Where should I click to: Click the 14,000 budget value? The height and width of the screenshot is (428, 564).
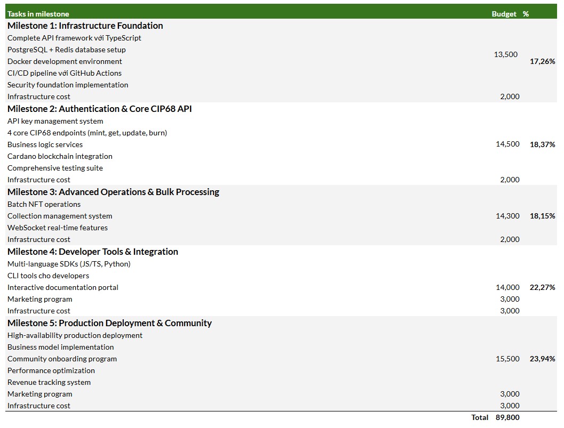click(507, 287)
